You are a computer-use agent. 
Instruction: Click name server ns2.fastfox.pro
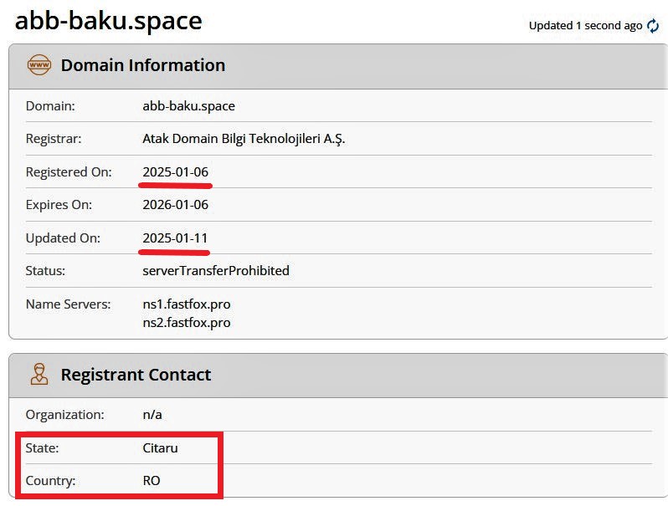click(x=187, y=322)
